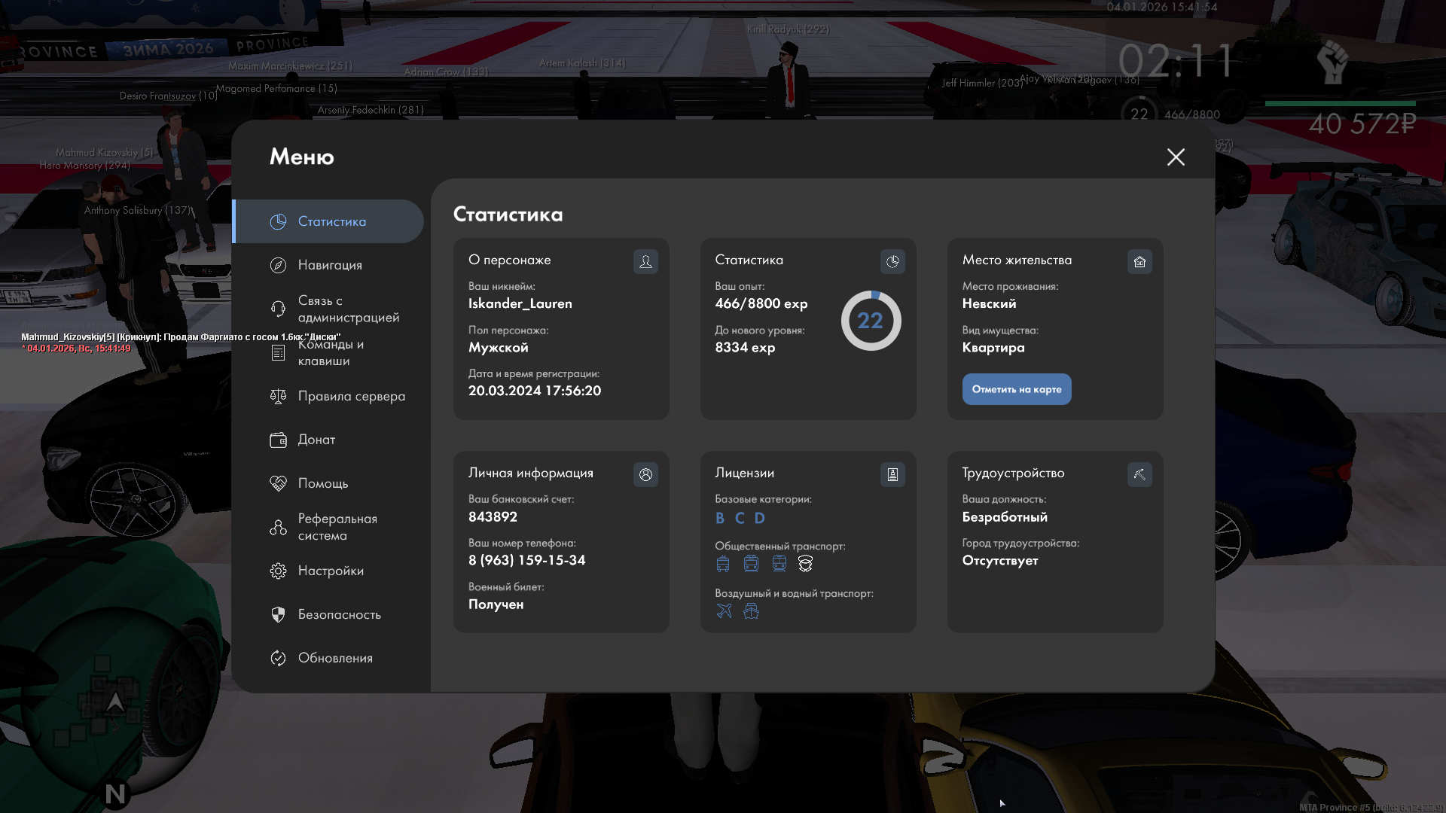Click the user circle icon in Личная информация card
This screenshot has width=1446, height=813.
[x=645, y=474]
